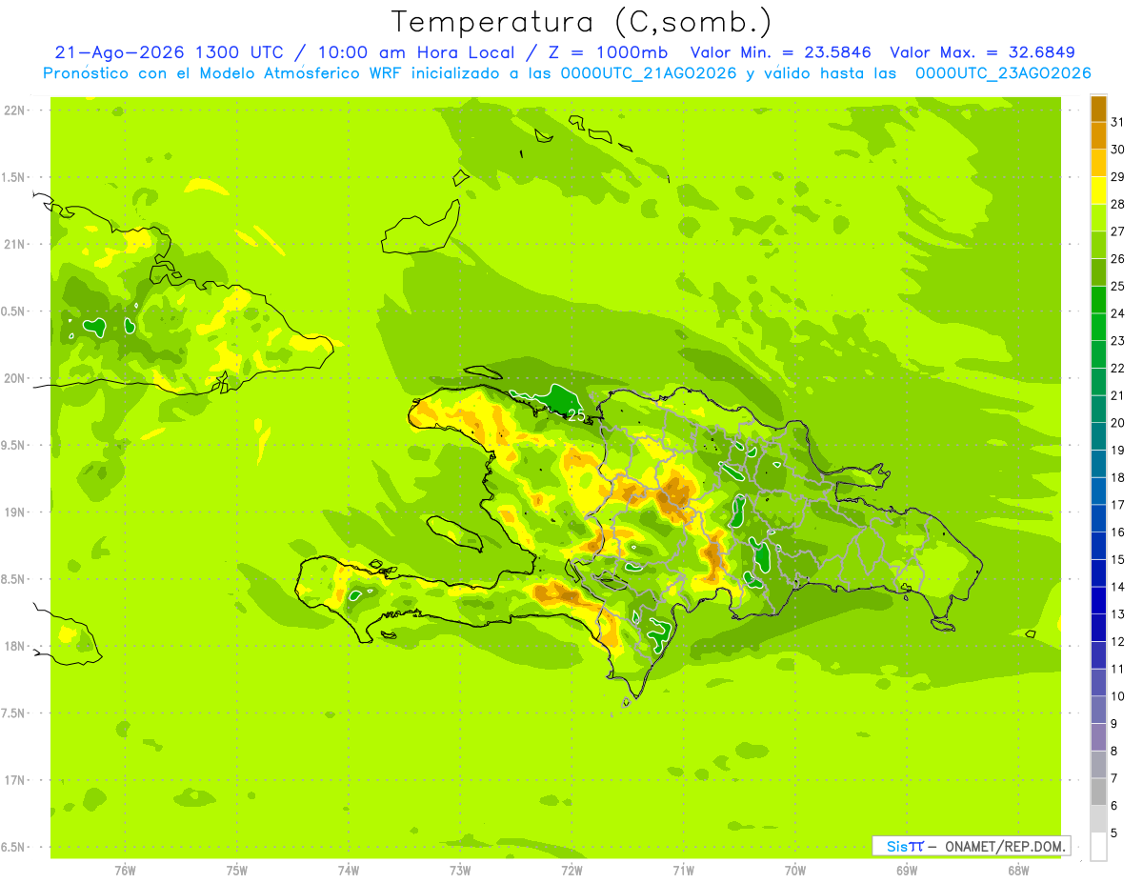Click the 19N latitude axis label
1143x883 pixels.
pos(14,512)
